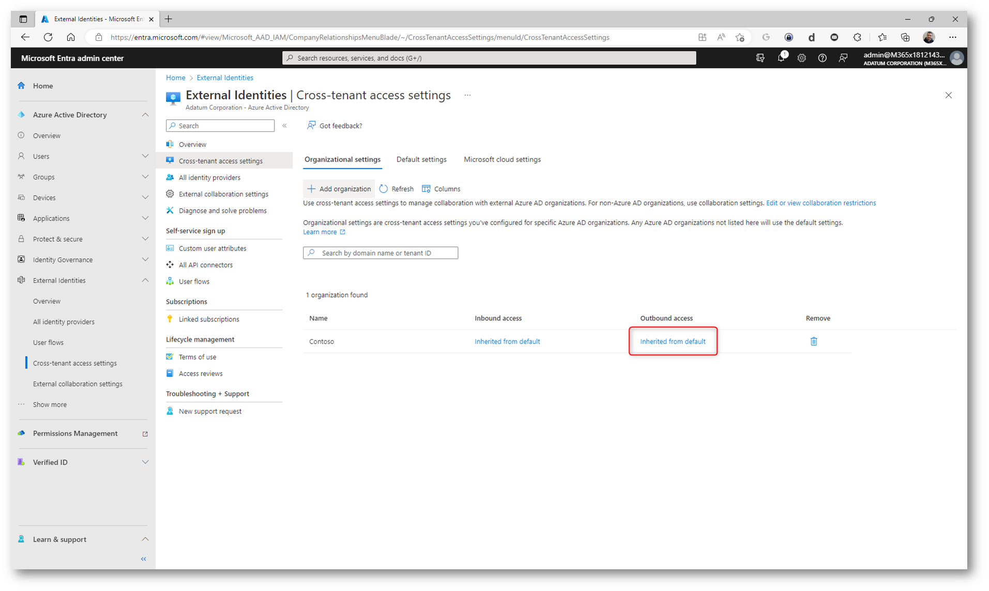Close the External Identities blade
Screen dimensions: 989x591
pos(948,95)
